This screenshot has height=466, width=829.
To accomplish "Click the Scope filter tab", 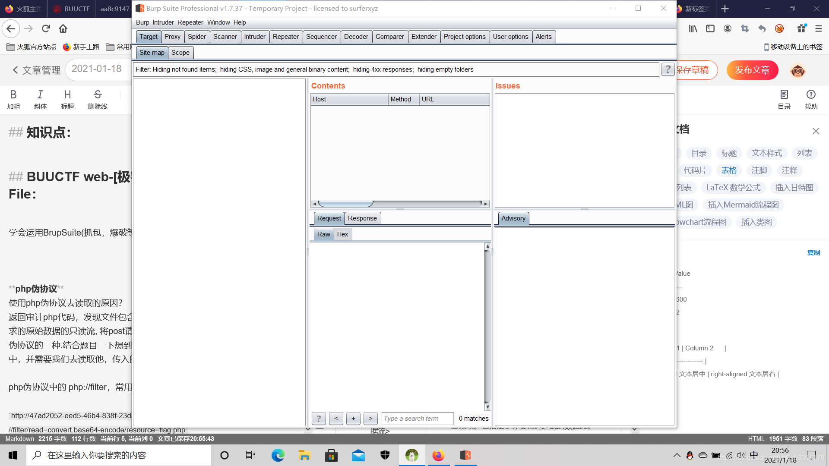I will click(180, 52).
